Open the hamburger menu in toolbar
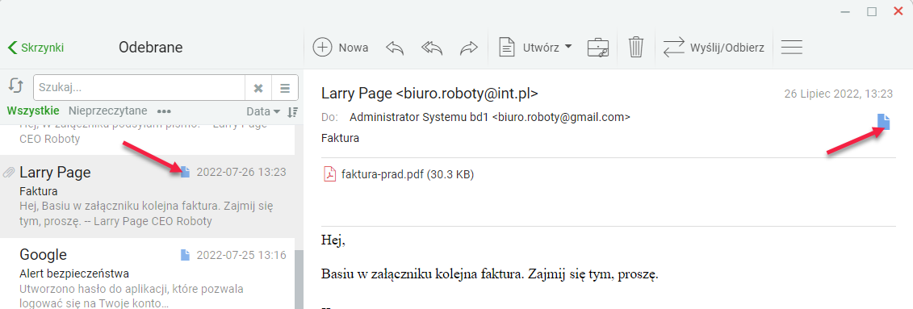This screenshot has height=309, width=913. pos(792,48)
